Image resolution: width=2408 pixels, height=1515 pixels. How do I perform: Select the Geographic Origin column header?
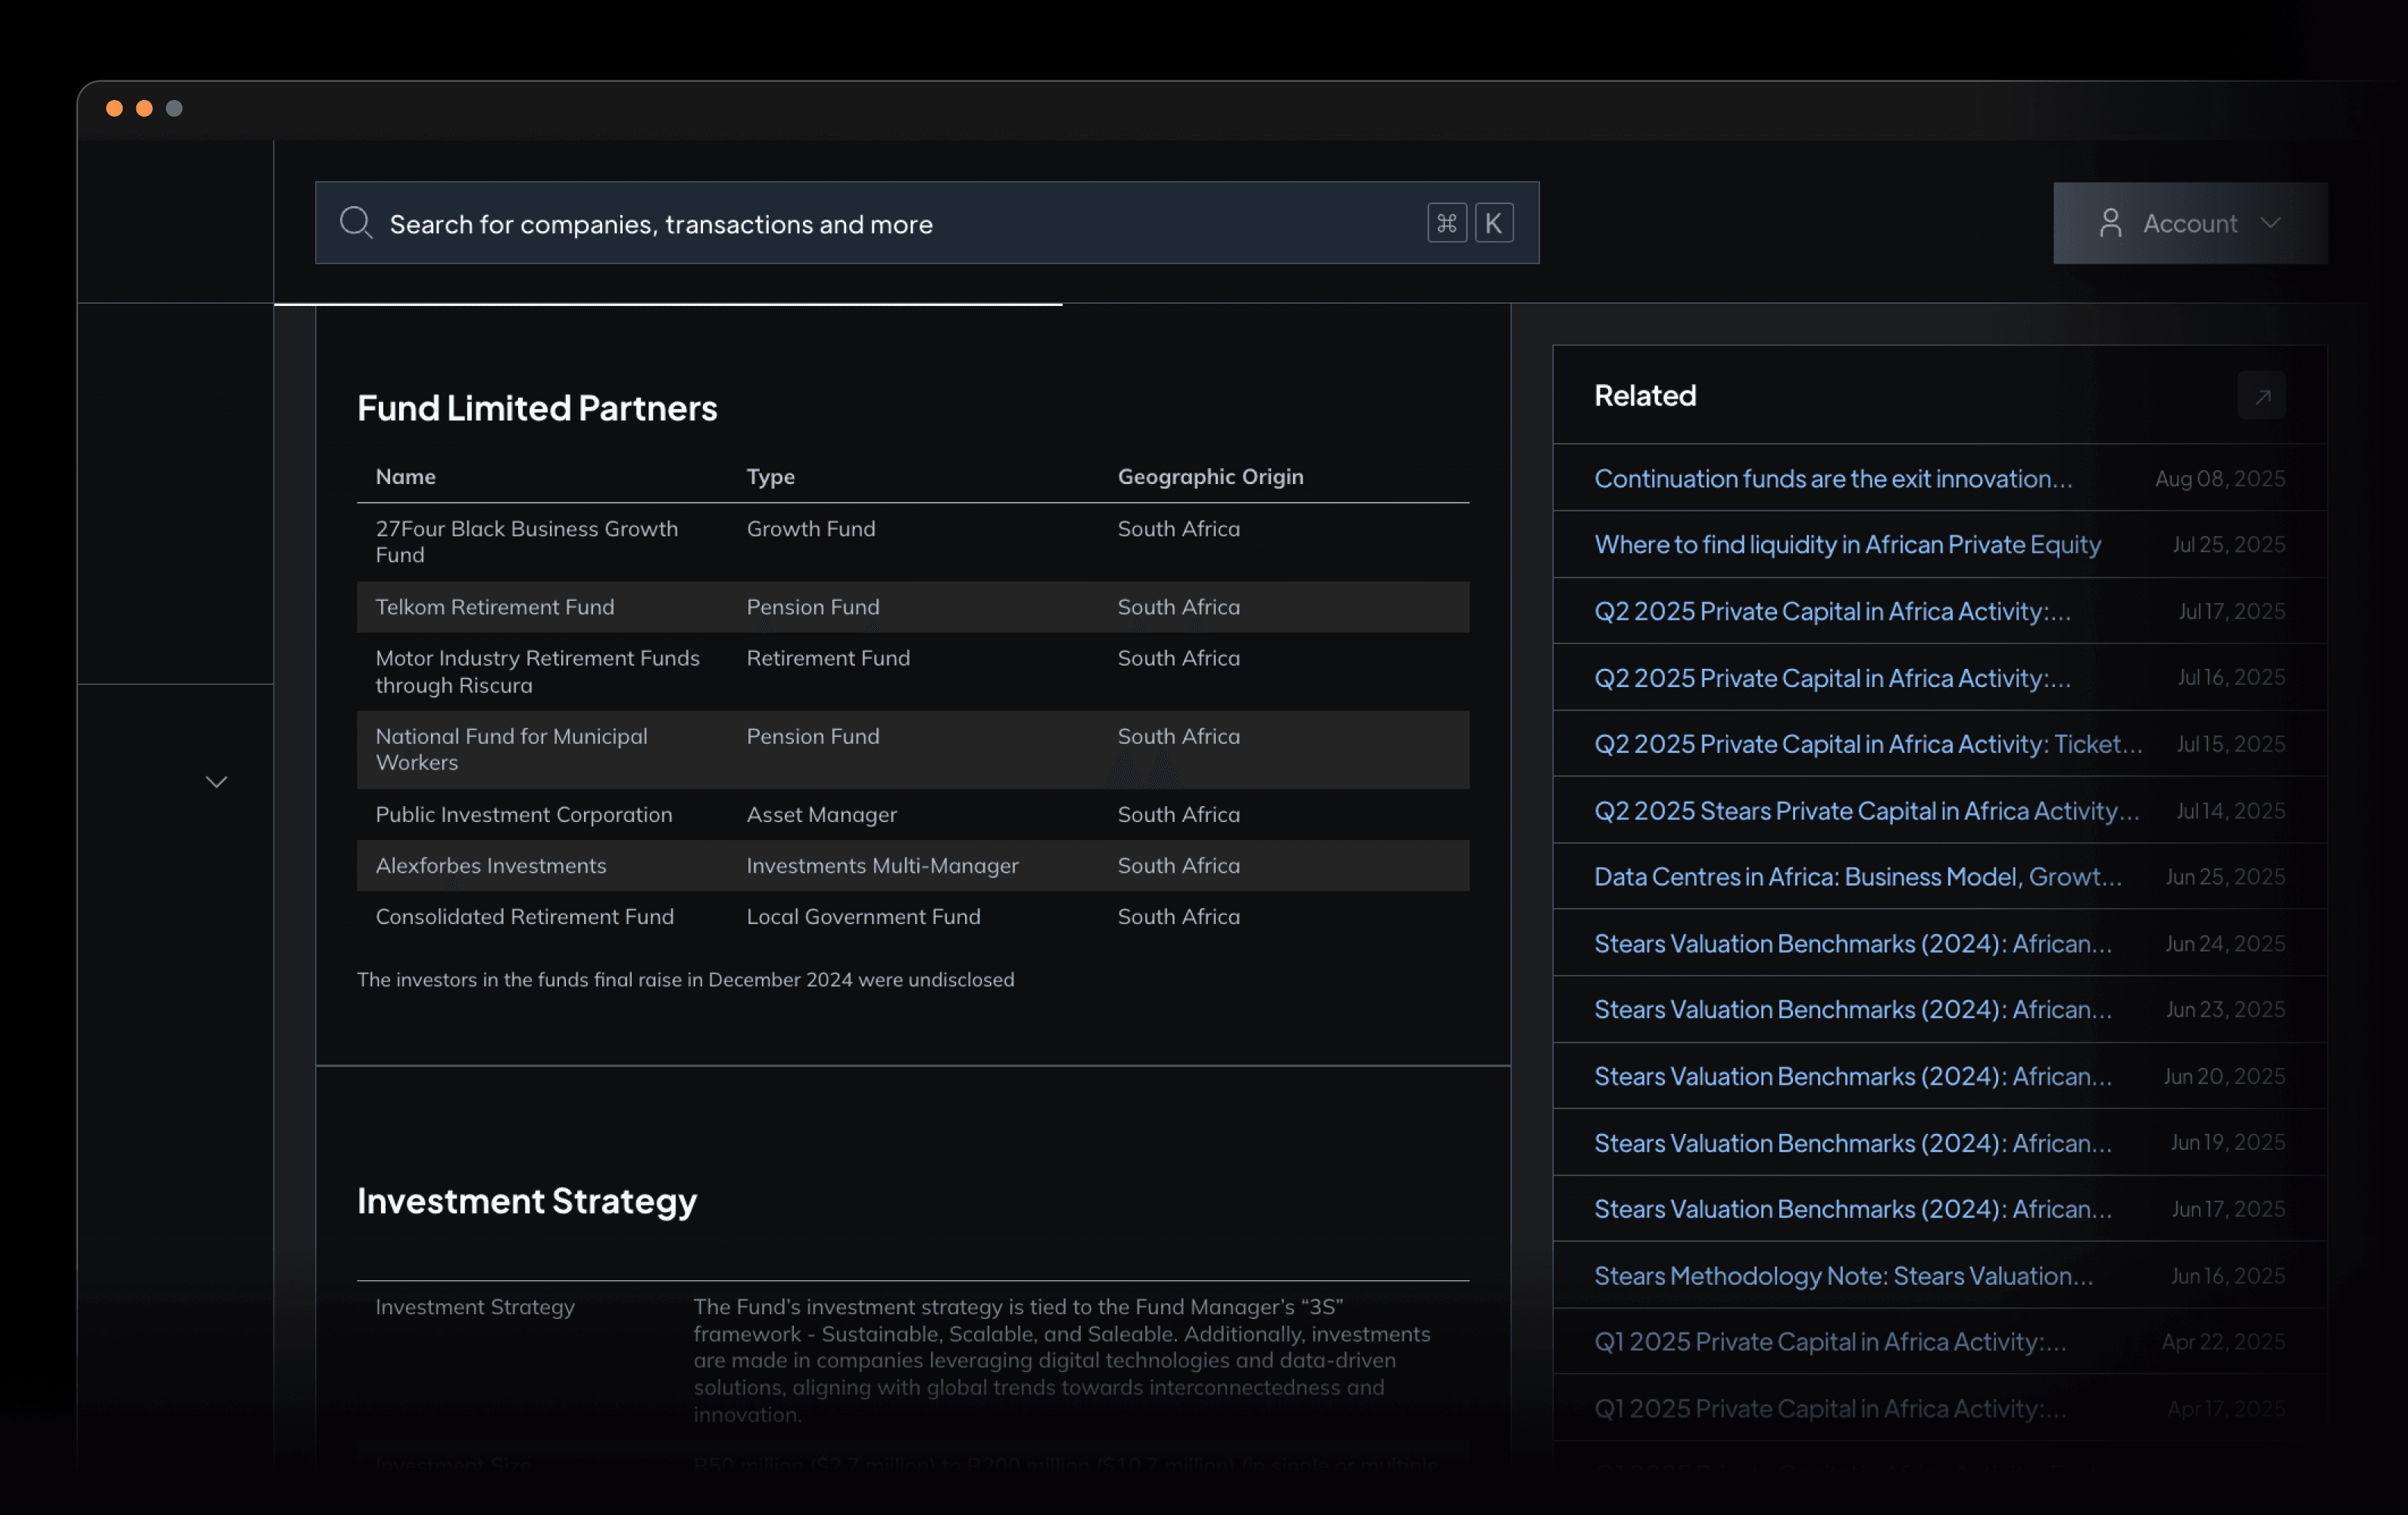click(1210, 477)
